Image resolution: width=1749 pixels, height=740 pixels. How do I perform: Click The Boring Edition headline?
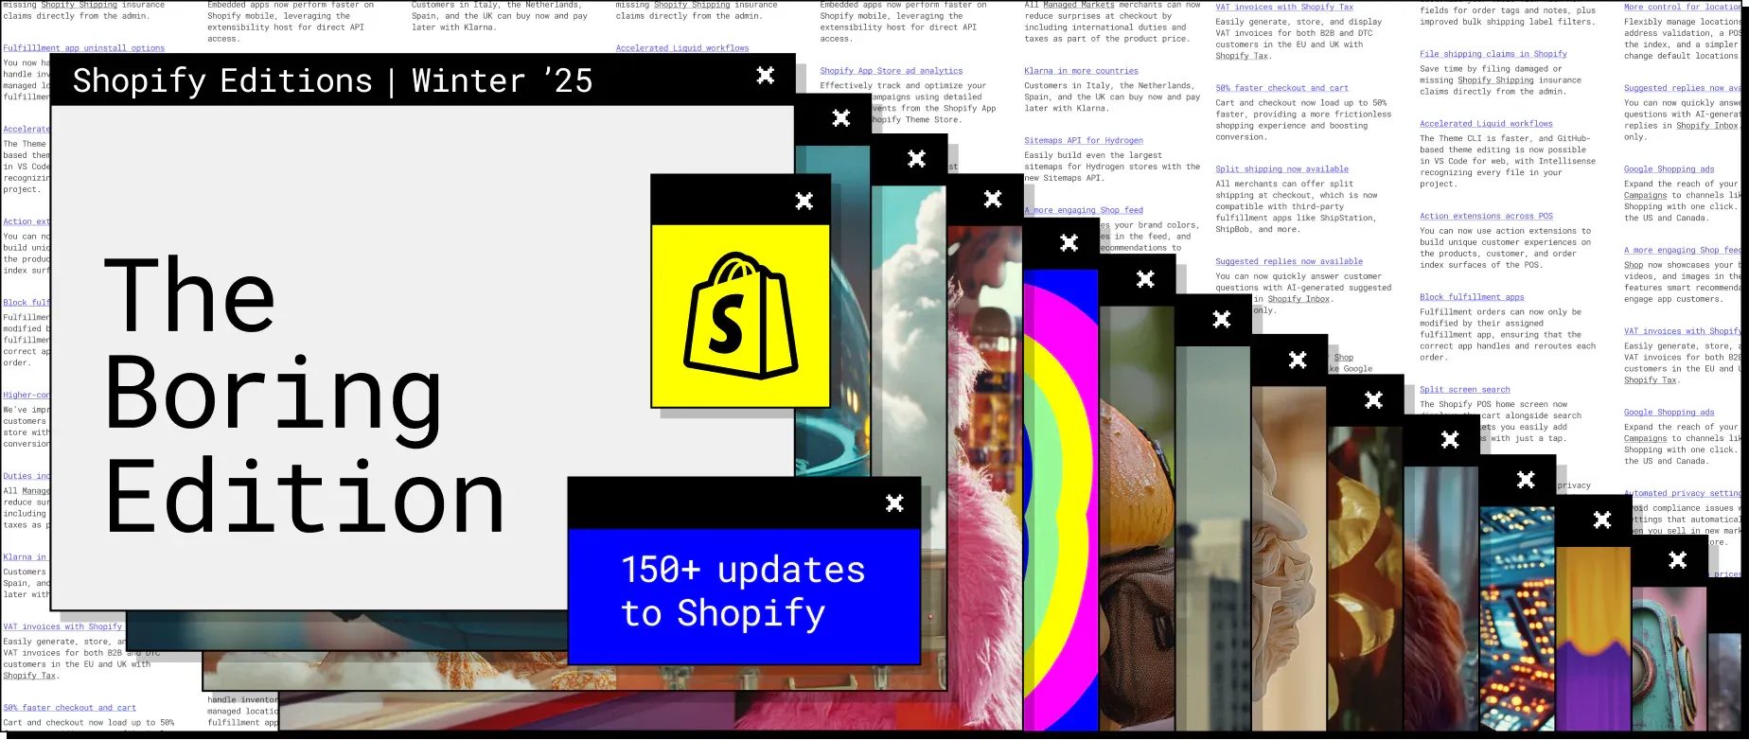303,397
